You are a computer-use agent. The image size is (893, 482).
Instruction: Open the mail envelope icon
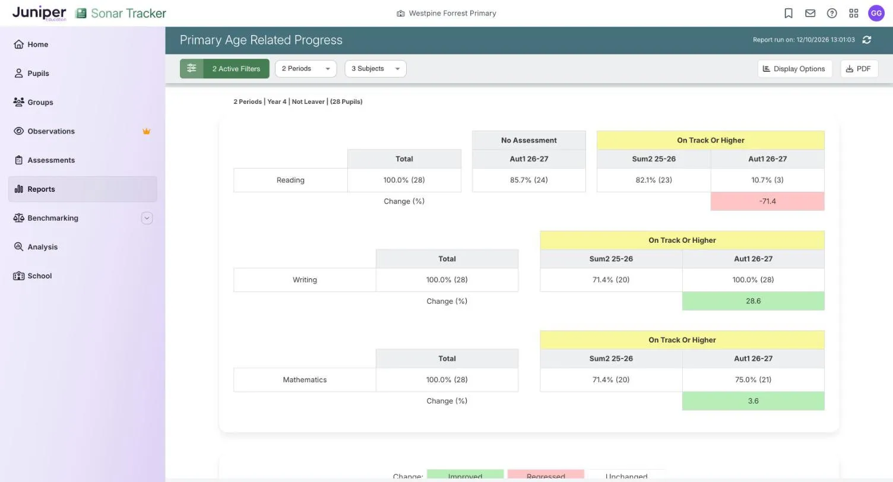tap(810, 13)
